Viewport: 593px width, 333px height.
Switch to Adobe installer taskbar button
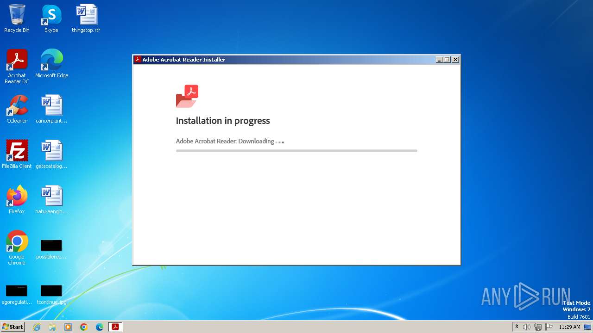115,327
